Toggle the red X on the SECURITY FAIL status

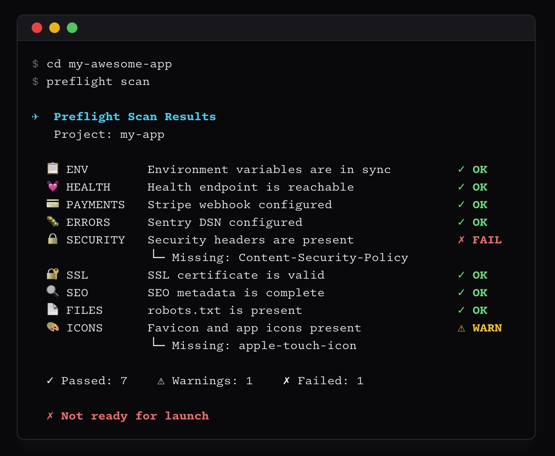[461, 239]
